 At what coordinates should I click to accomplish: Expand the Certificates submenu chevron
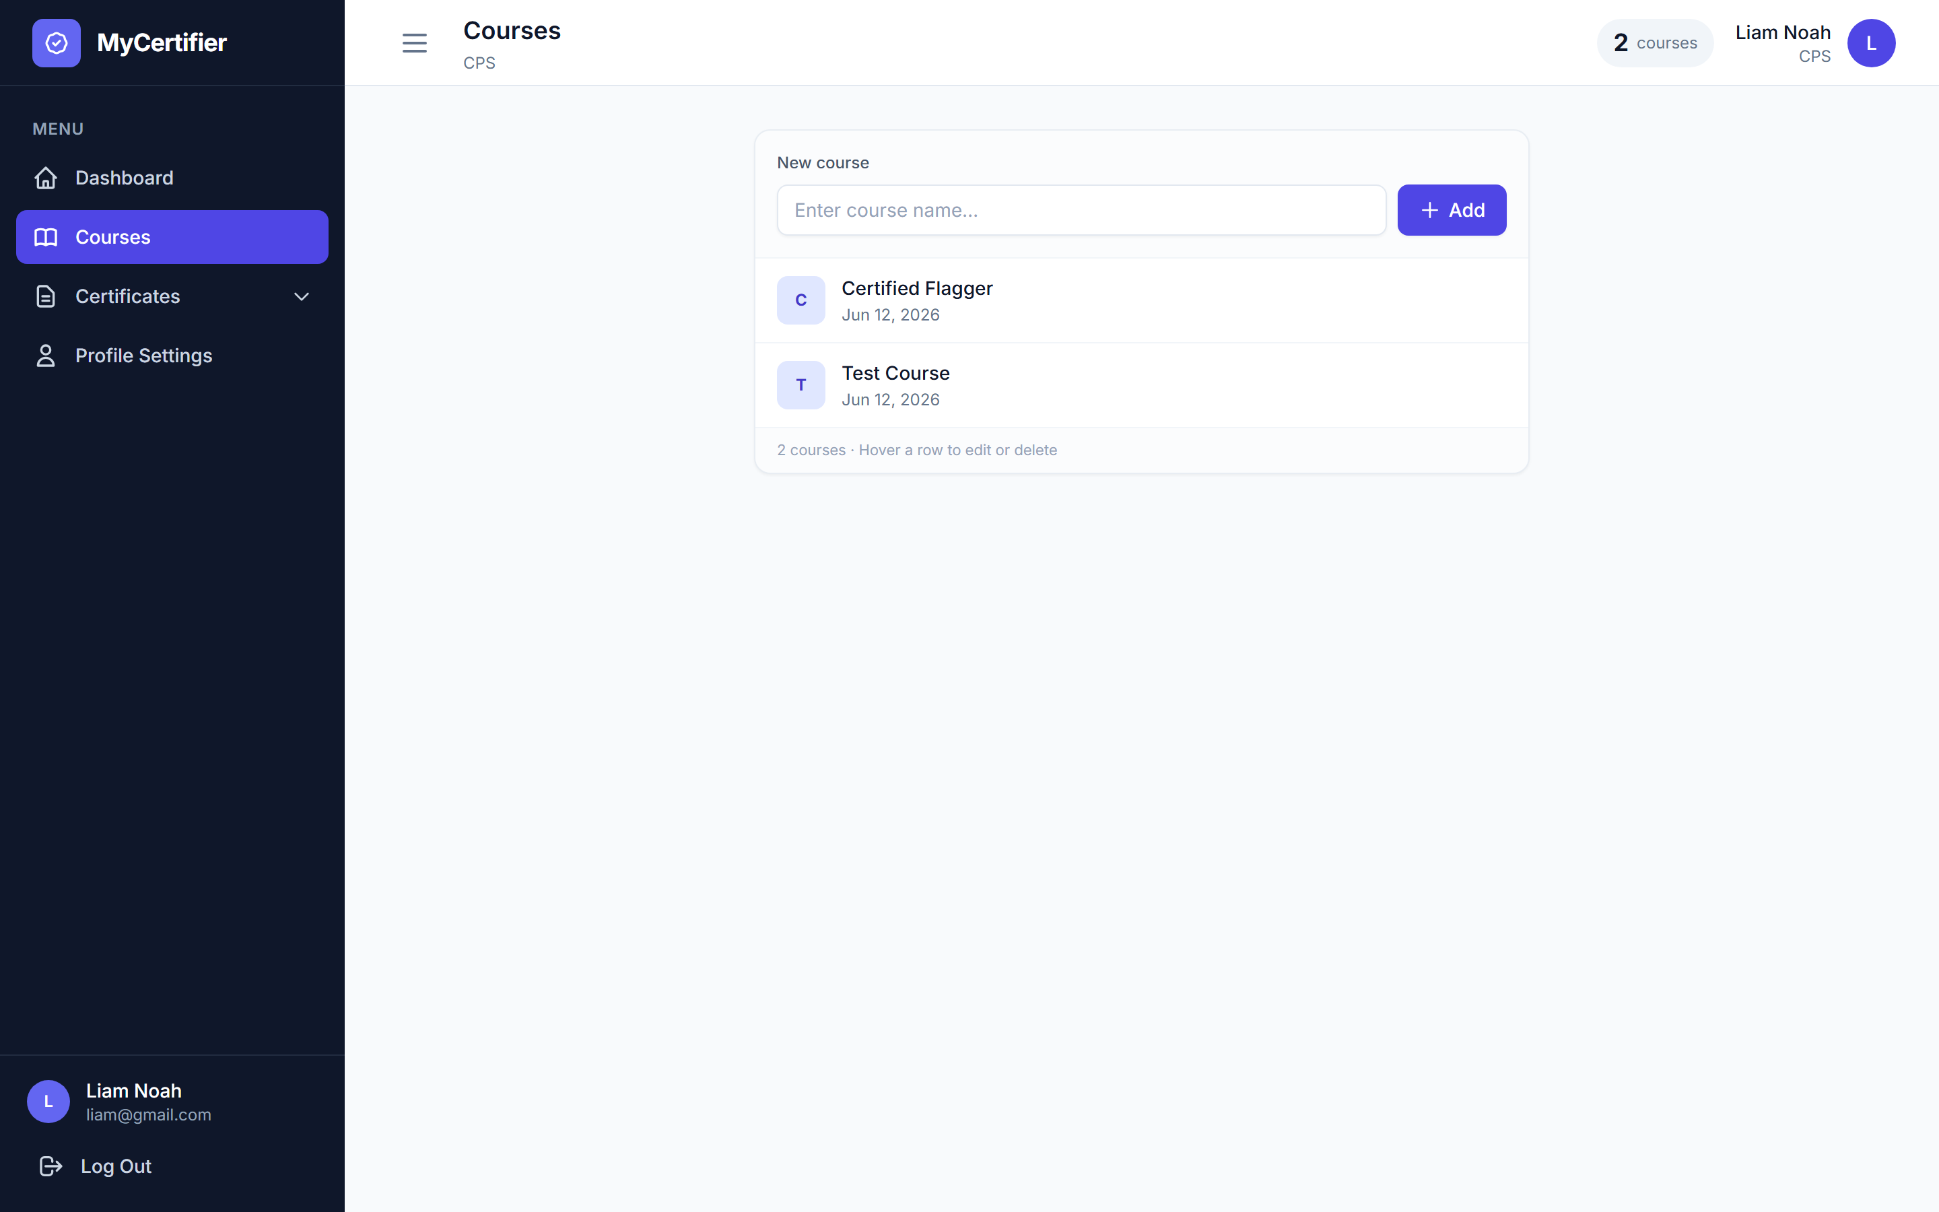tap(301, 296)
